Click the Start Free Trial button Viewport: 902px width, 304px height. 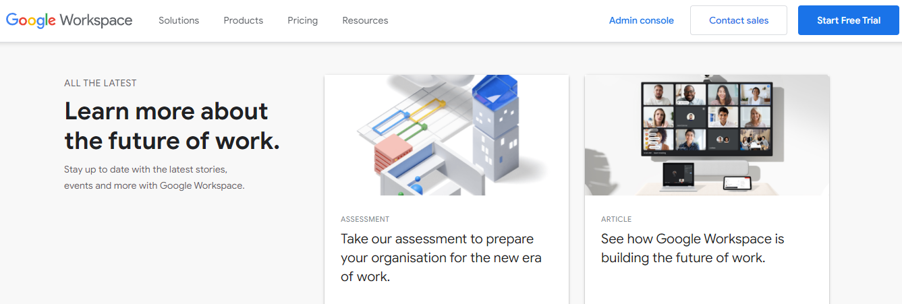pos(849,20)
